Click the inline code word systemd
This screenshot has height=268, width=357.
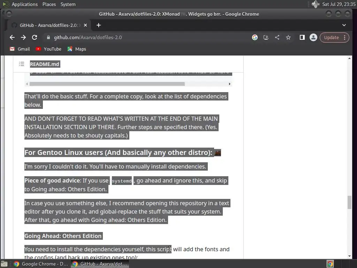(122, 181)
